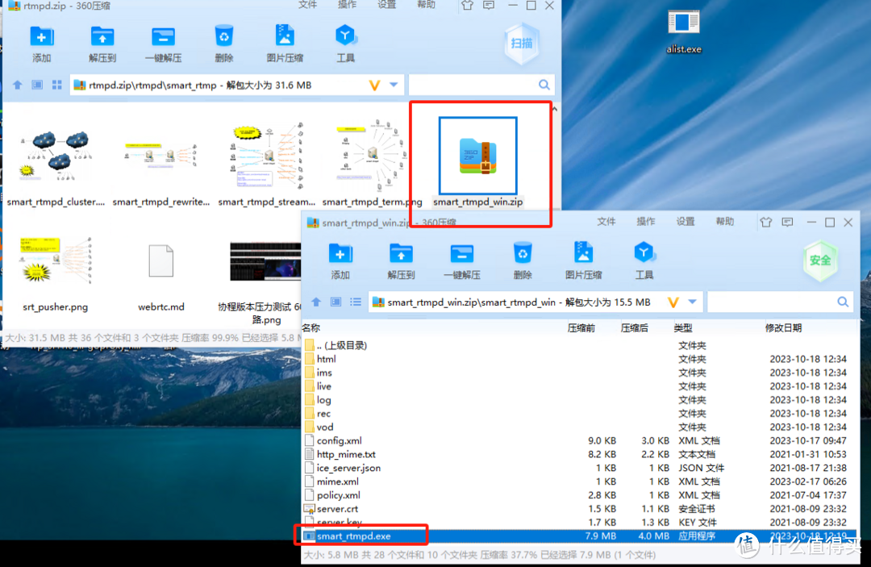Sort list by 修改日期 column header

pos(783,328)
